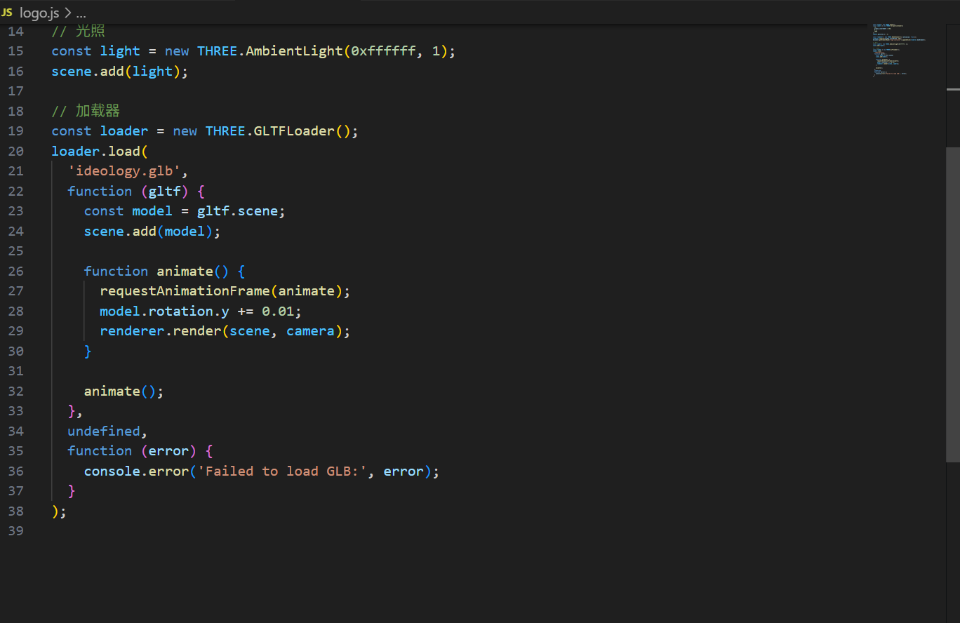Viewport: 960px width, 623px height.
Task: Click 'scene.add(model);' on line 24
Action: 152,231
